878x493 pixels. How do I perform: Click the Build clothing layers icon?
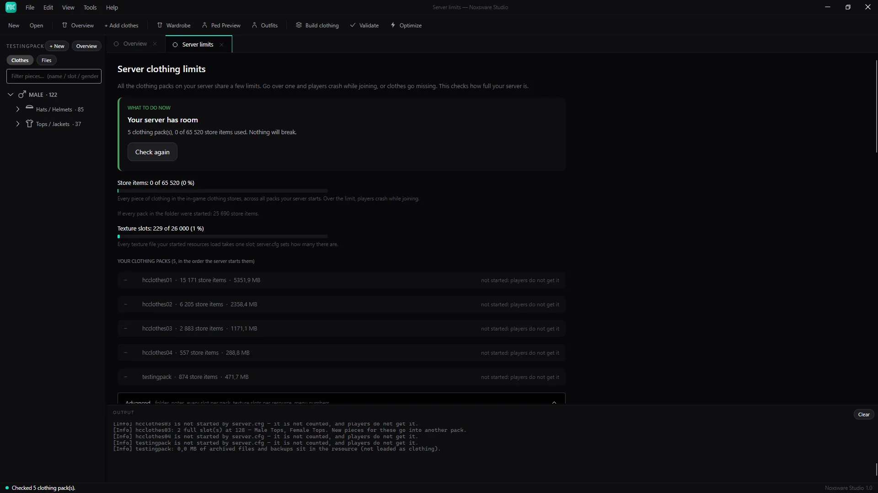299,25
